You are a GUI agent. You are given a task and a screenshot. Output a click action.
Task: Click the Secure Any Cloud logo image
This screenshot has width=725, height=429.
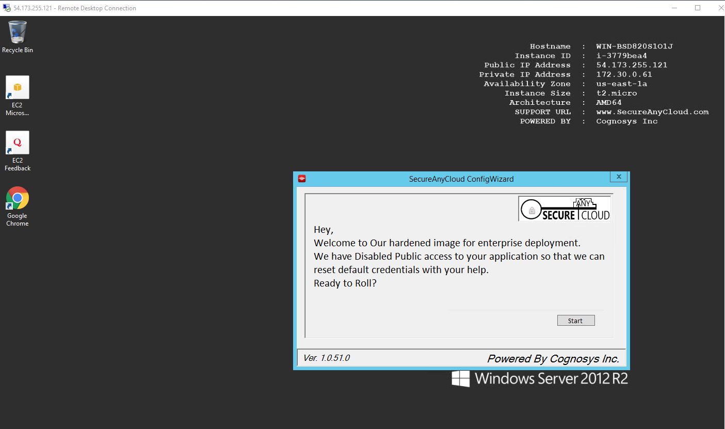(x=565, y=209)
